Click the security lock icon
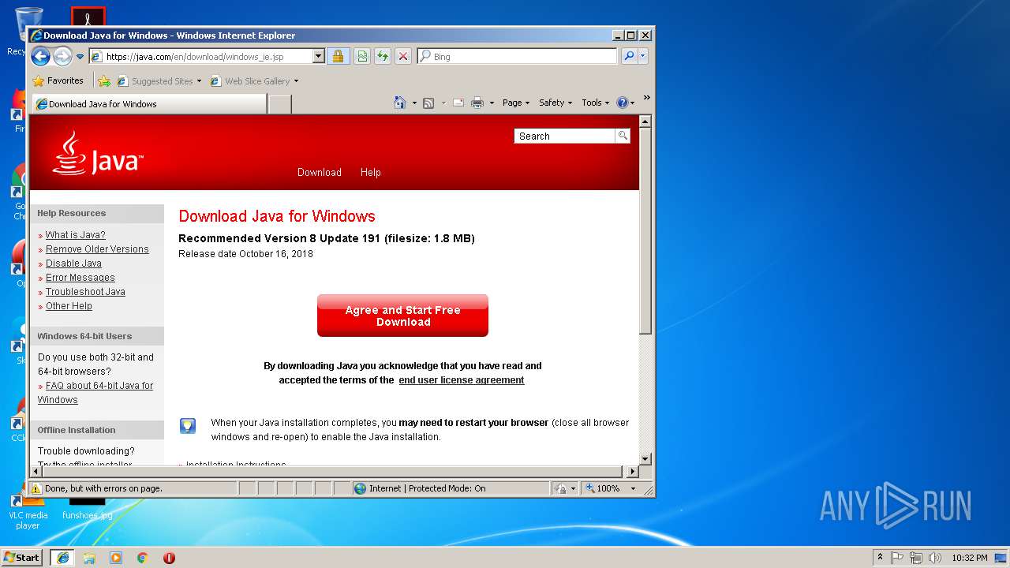Image resolution: width=1010 pixels, height=568 pixels. tap(338, 57)
